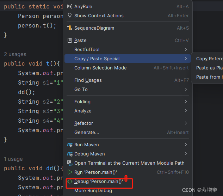The height and width of the screenshot is (196, 223).
Task: Click the String s1 declaration line
Action: point(41,83)
